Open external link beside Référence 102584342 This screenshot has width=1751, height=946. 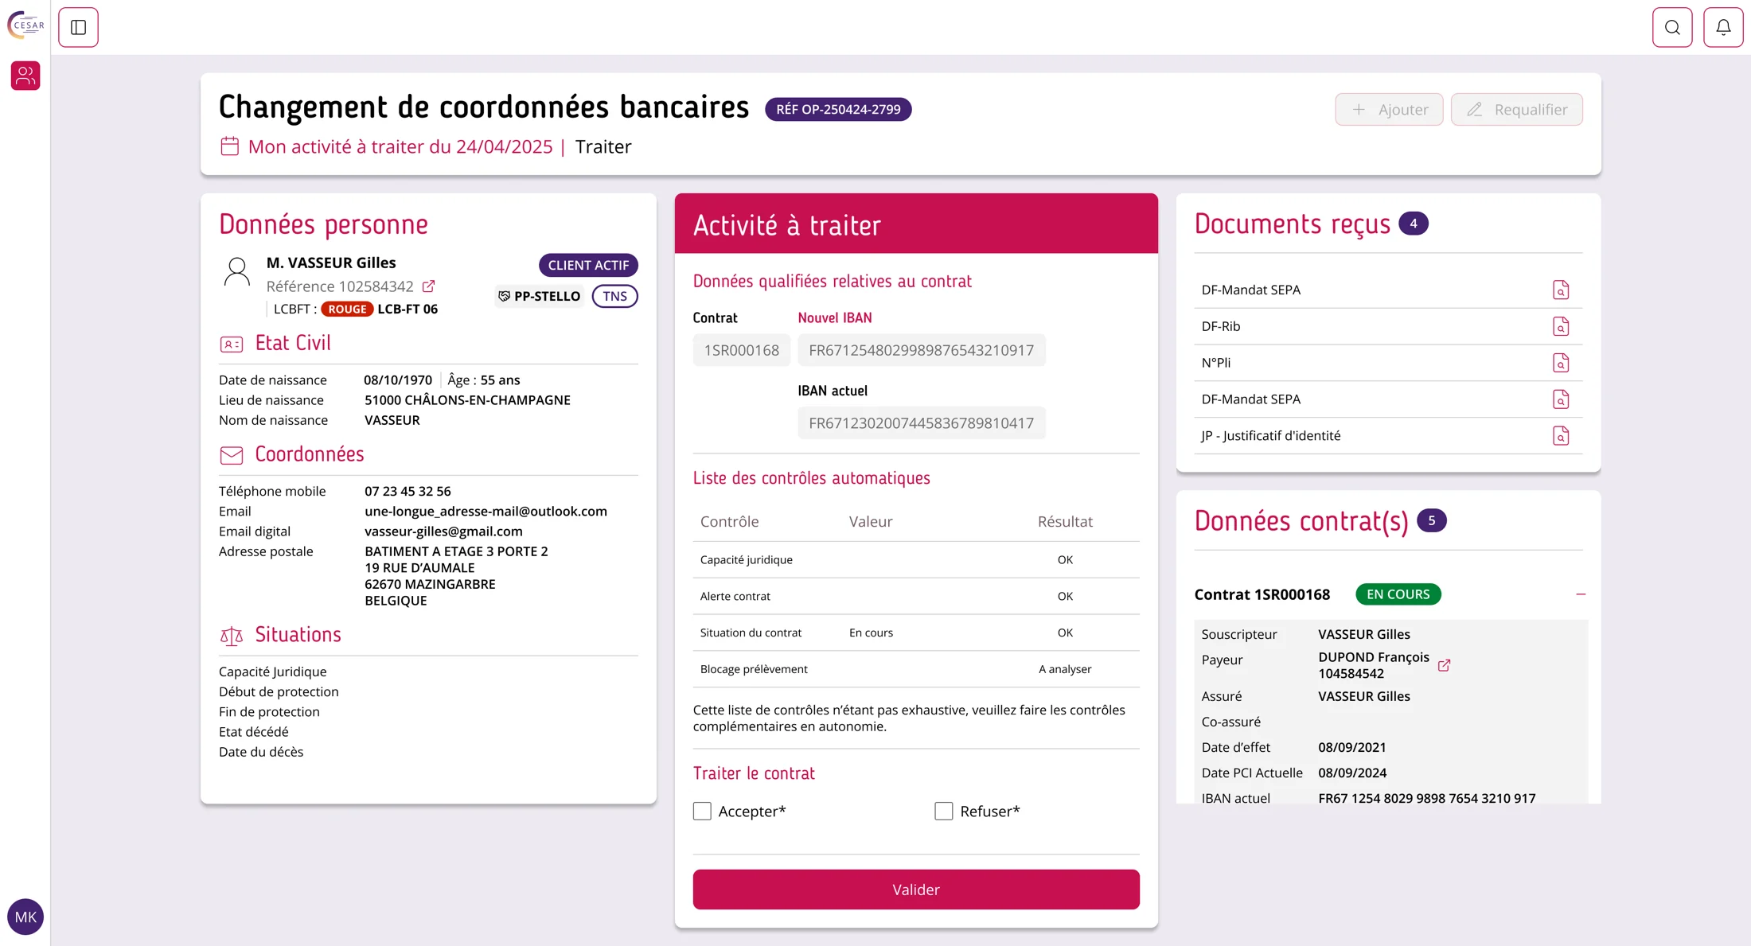pyautogui.click(x=428, y=286)
